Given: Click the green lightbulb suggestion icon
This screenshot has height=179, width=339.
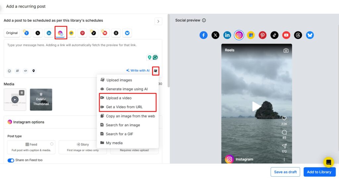Looking at the screenshot, I should tap(149, 57).
